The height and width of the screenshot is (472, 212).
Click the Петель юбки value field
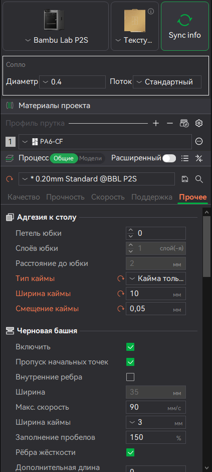point(156,233)
